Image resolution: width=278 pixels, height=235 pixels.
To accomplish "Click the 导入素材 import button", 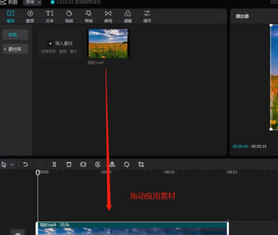I will click(59, 44).
